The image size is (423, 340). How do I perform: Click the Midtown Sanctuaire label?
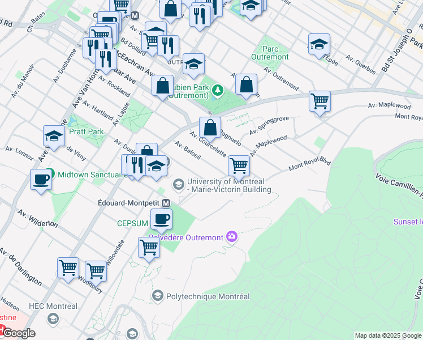(x=92, y=175)
